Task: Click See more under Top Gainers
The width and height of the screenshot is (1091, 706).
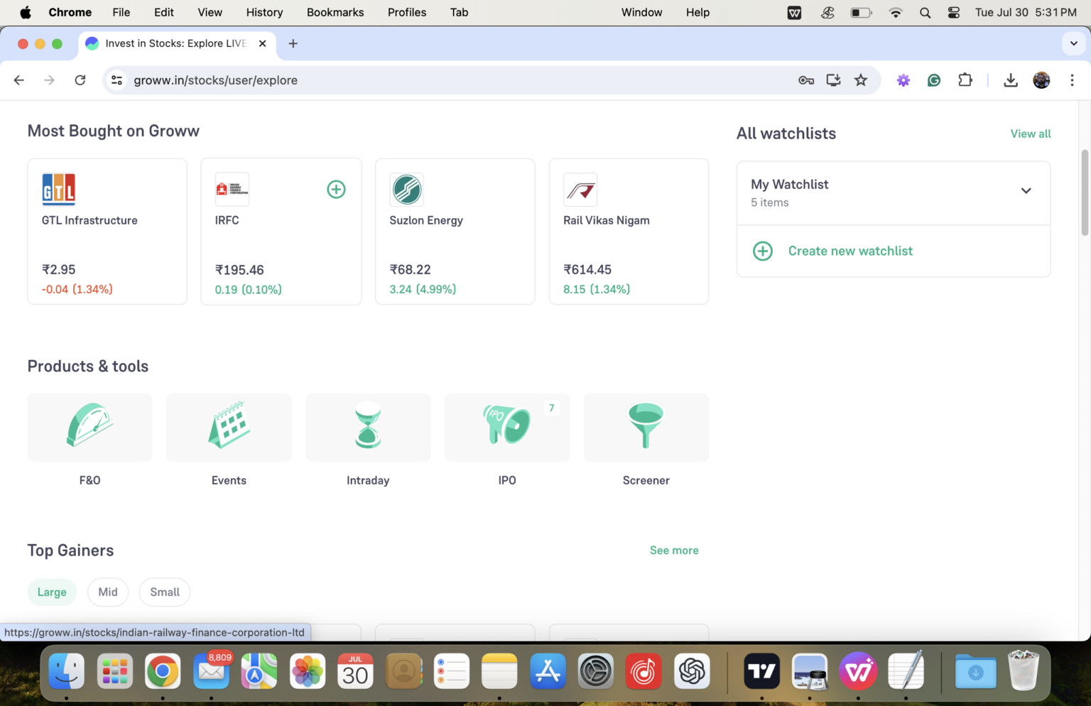Action: [673, 550]
